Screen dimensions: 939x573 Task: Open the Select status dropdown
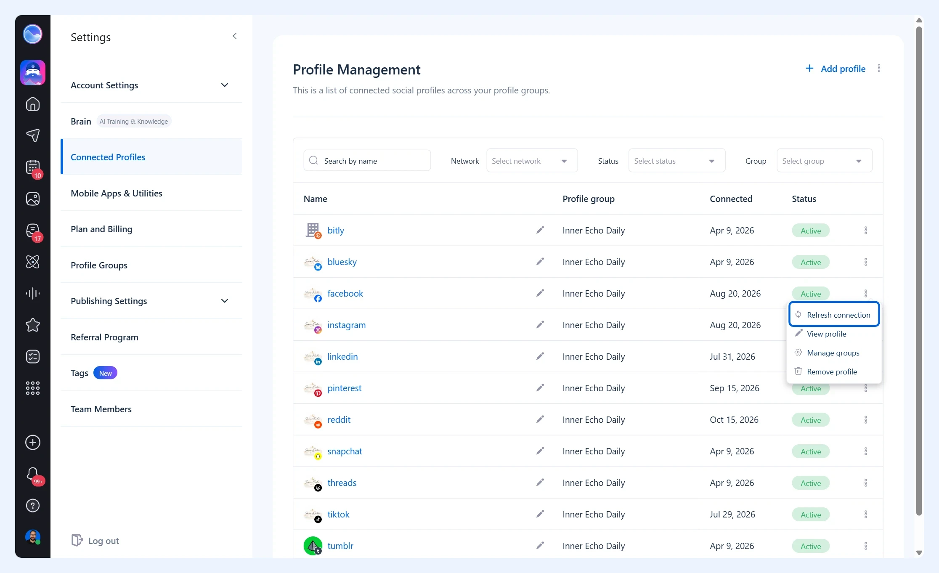point(677,161)
